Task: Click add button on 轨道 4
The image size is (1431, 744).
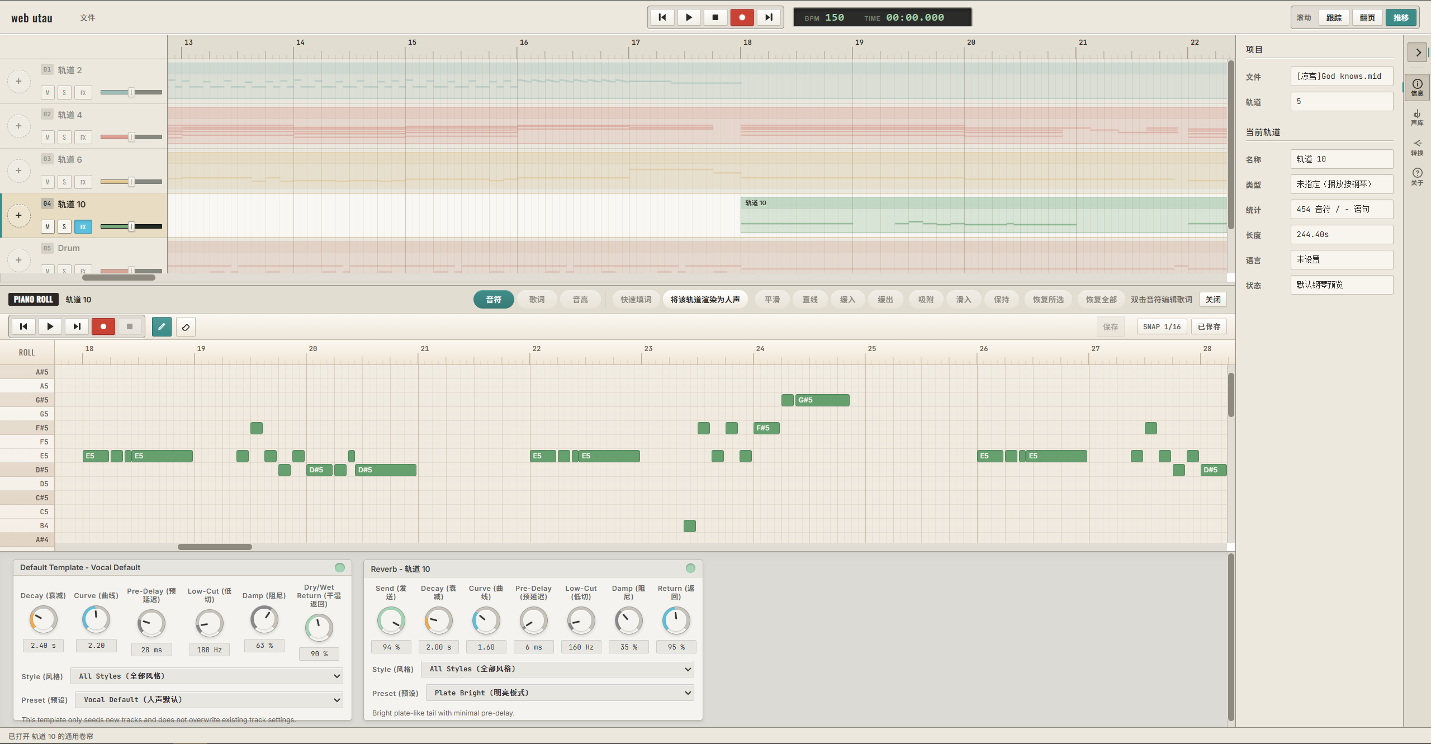Action: [18, 126]
